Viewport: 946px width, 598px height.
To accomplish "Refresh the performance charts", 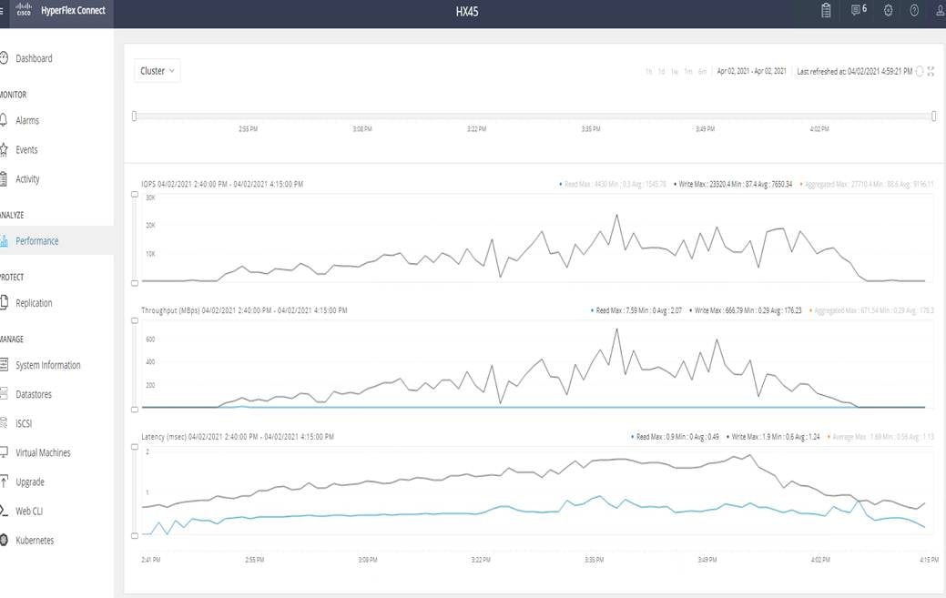I will click(x=920, y=71).
